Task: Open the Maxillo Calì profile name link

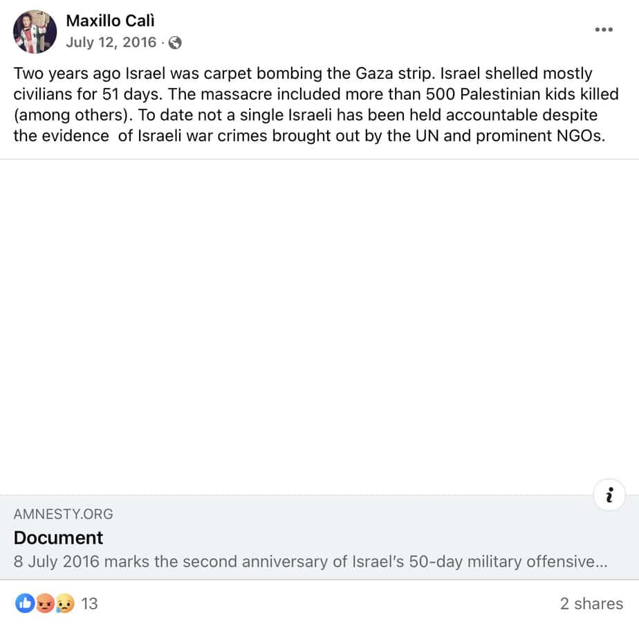Action: click(110, 21)
